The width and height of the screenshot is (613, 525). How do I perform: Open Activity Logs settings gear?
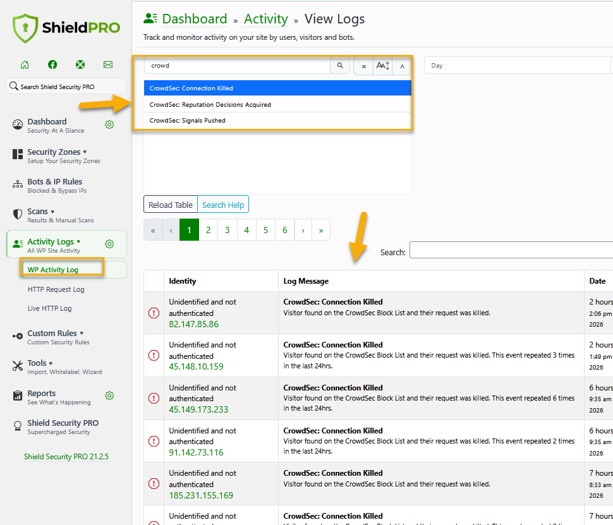pos(109,244)
